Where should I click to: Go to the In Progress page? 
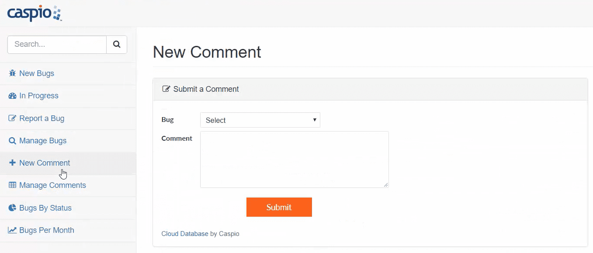39,96
